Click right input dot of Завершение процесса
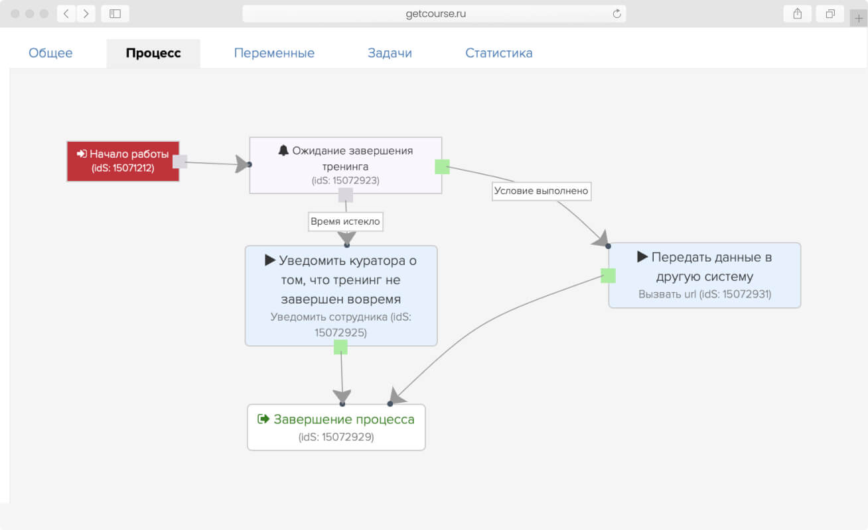Viewport: 868px width, 530px height. tap(390, 403)
